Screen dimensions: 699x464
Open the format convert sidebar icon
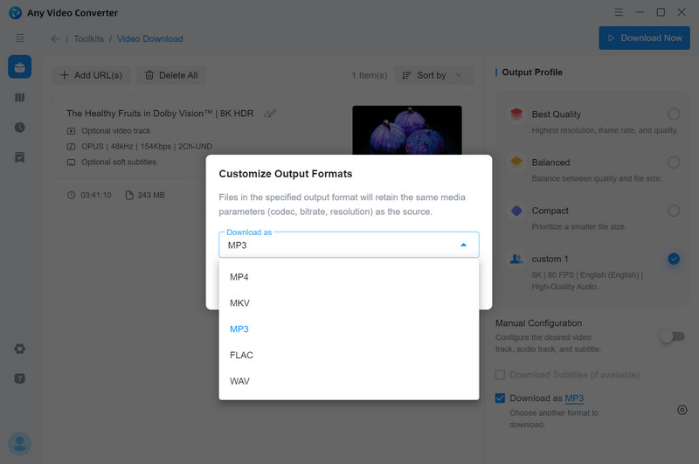pos(19,97)
